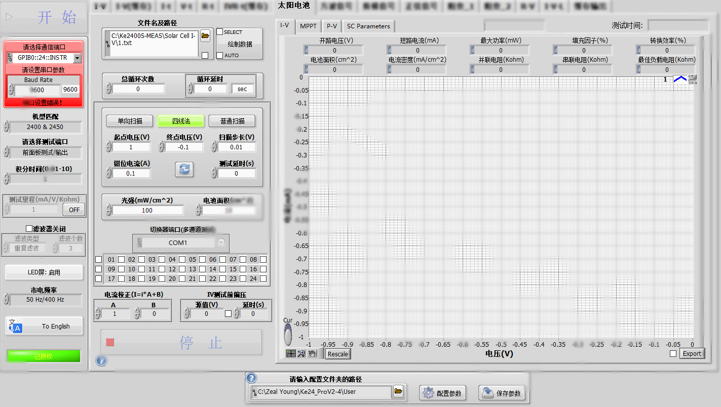
Task: Enable the AUTO checkbox
Action: coord(220,55)
